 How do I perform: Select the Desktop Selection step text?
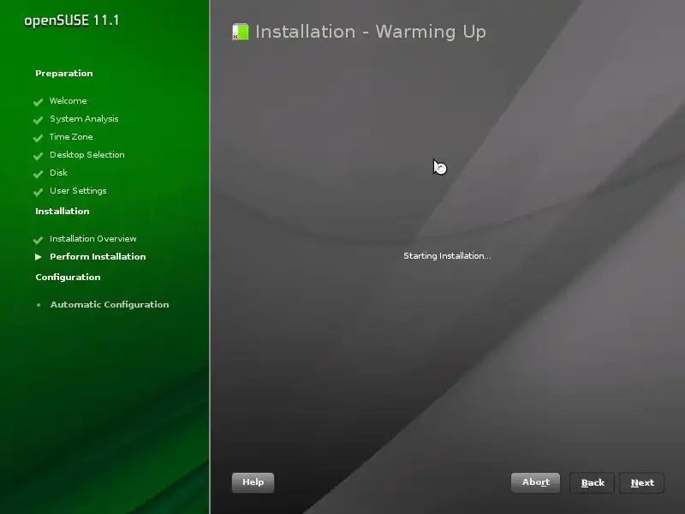87,155
